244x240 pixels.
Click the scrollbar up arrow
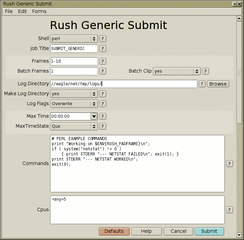[239, 18]
